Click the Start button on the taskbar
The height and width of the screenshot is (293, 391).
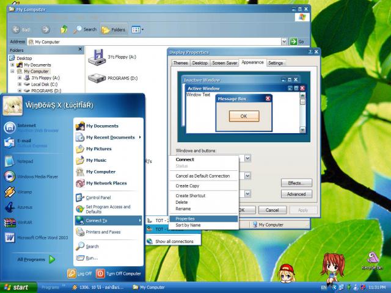[18, 288]
